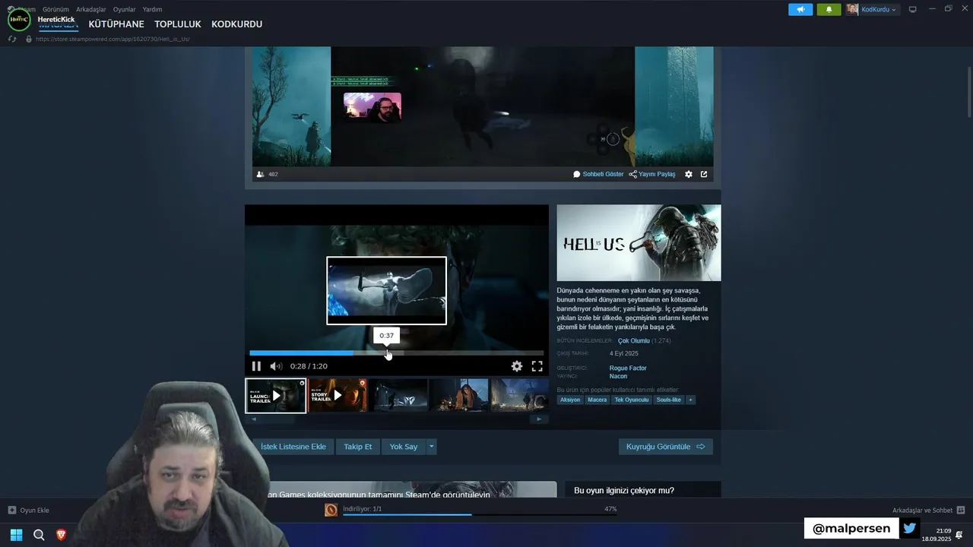Click the URL padlock icon

coord(29,39)
